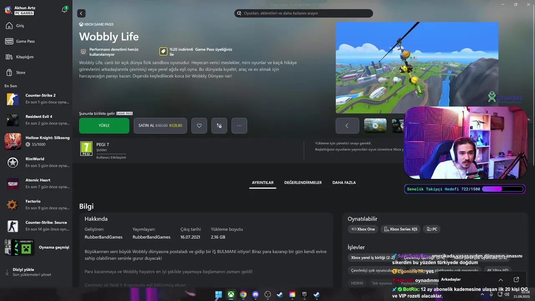The height and width of the screenshot is (301, 535).
Task: Open Windows Start menu
Action: (219, 294)
